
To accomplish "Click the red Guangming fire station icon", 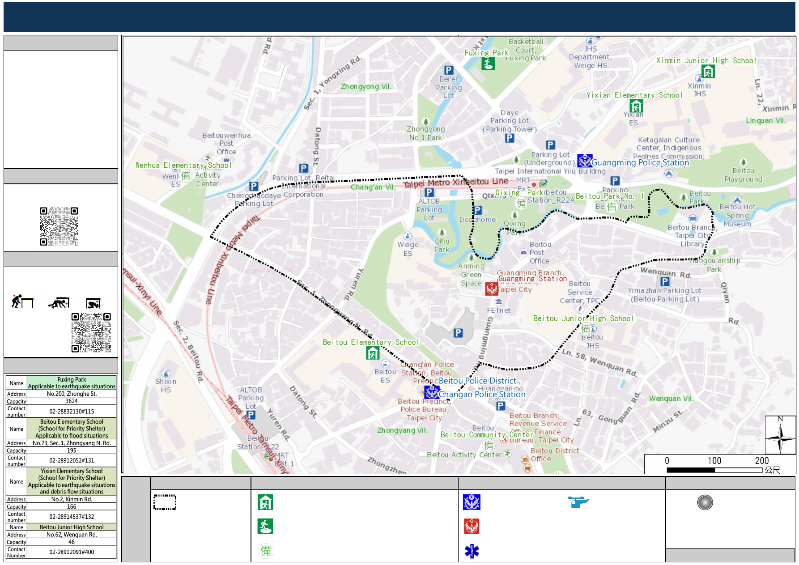I will (x=492, y=289).
